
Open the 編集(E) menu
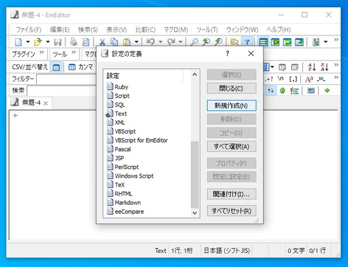59,30
